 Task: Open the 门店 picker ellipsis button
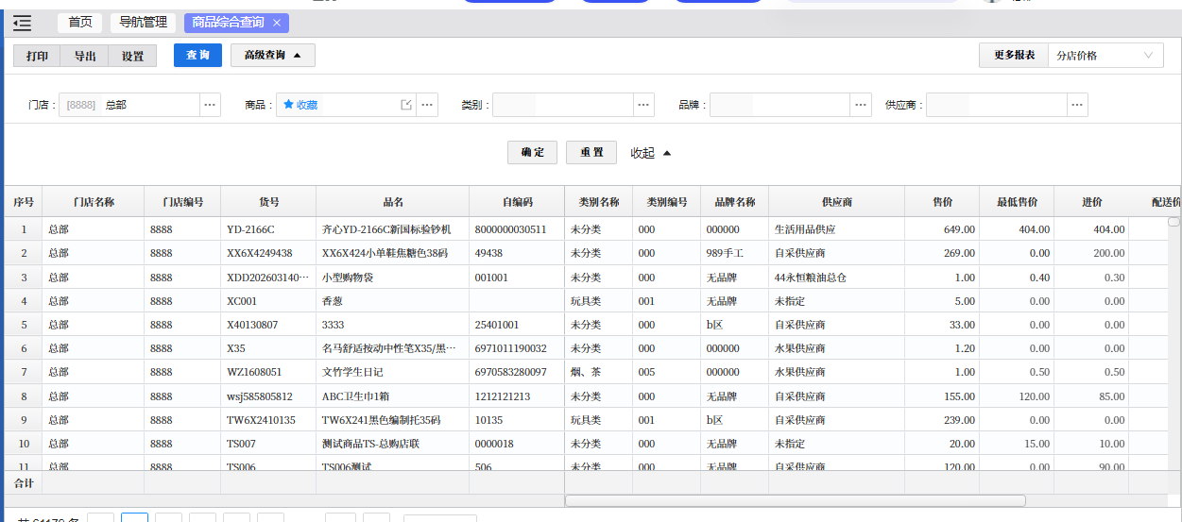tap(211, 105)
